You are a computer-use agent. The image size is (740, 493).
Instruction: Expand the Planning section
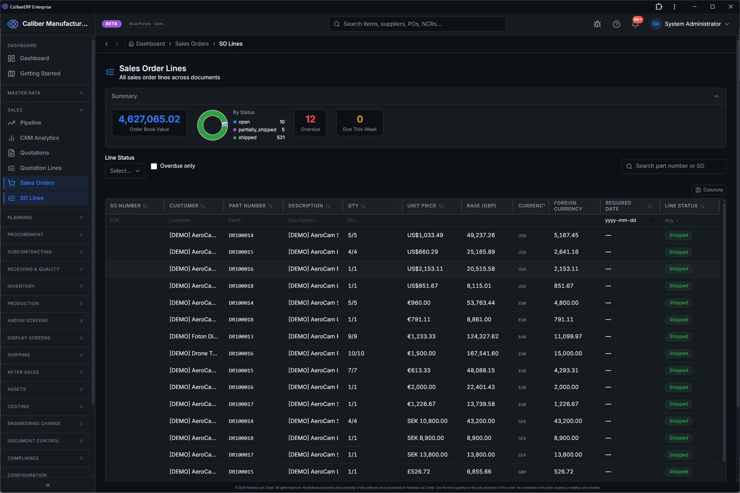pos(46,218)
